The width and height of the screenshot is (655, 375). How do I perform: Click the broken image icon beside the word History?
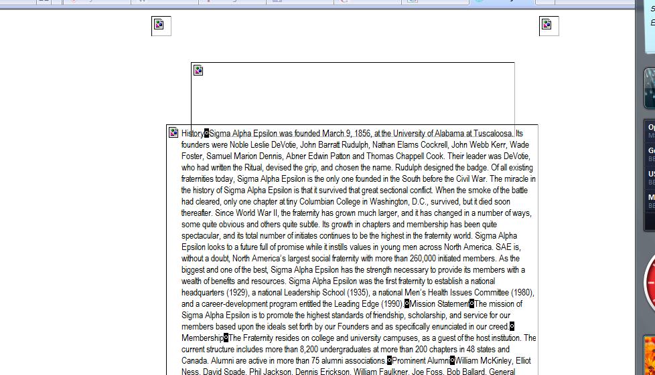click(173, 132)
